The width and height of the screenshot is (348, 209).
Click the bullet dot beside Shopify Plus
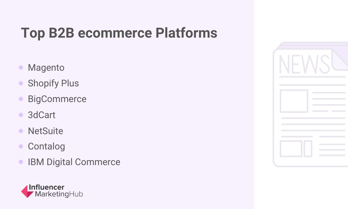21,83
